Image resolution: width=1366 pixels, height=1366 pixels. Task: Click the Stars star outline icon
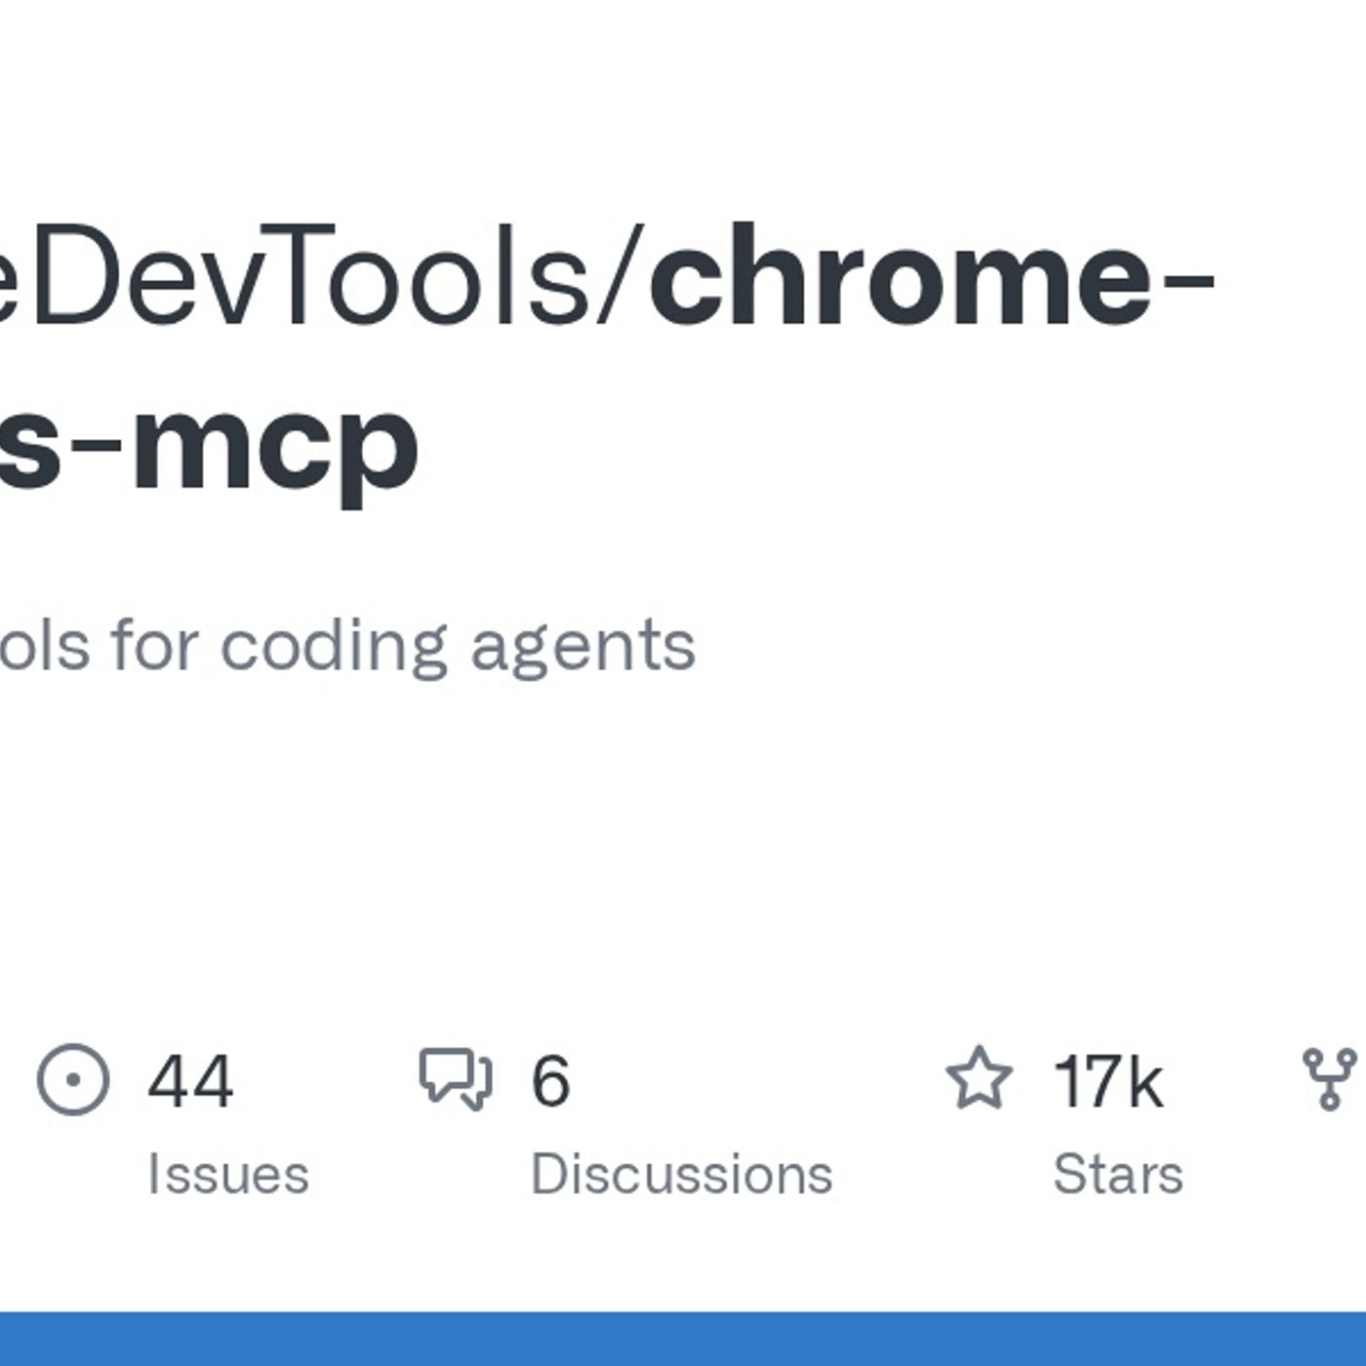[979, 1078]
